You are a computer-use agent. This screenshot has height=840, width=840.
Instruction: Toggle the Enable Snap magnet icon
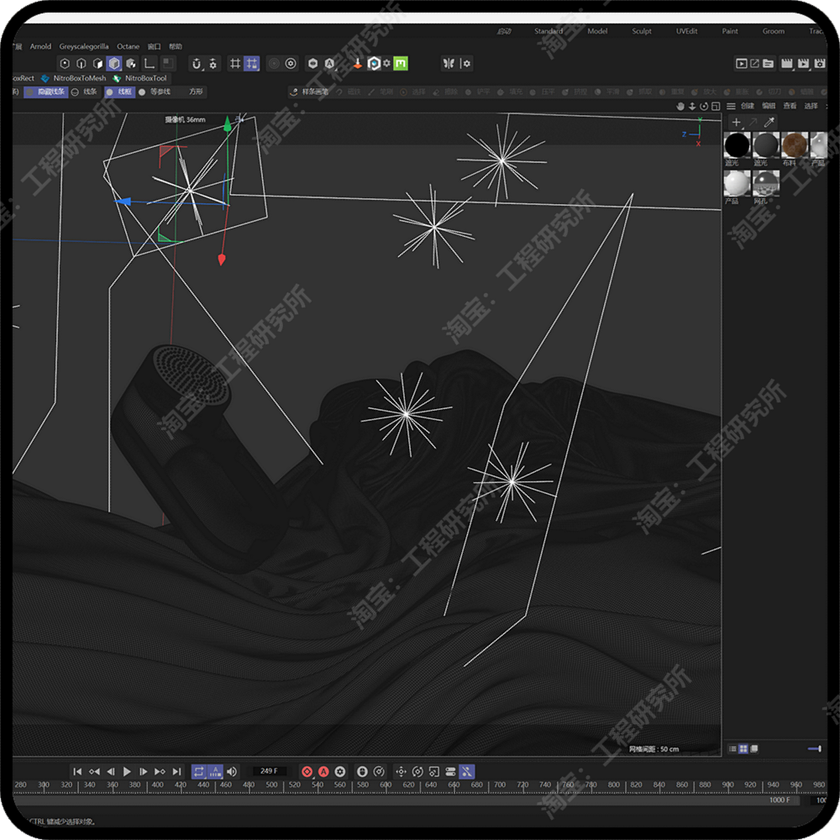197,65
